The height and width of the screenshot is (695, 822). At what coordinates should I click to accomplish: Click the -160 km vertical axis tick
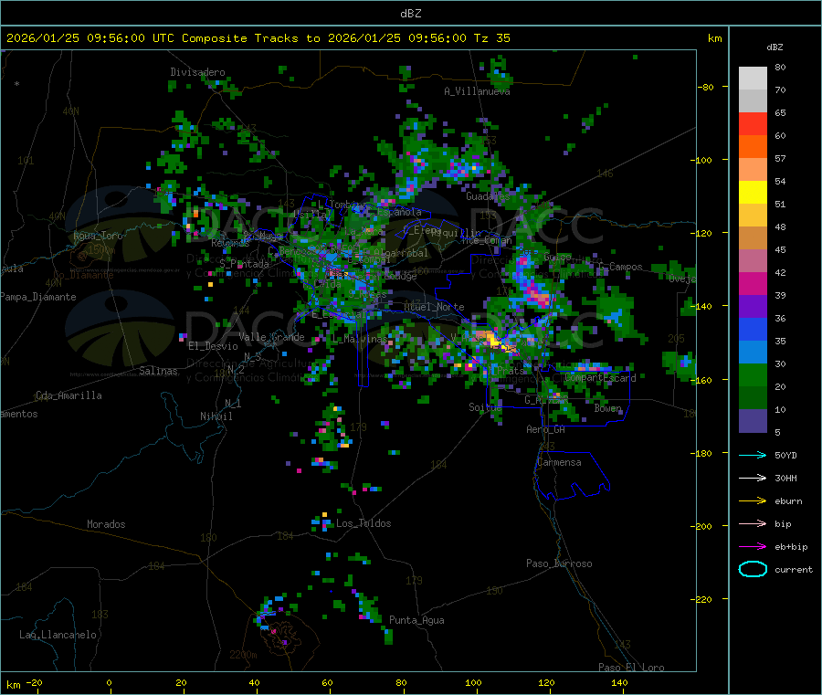click(x=701, y=380)
